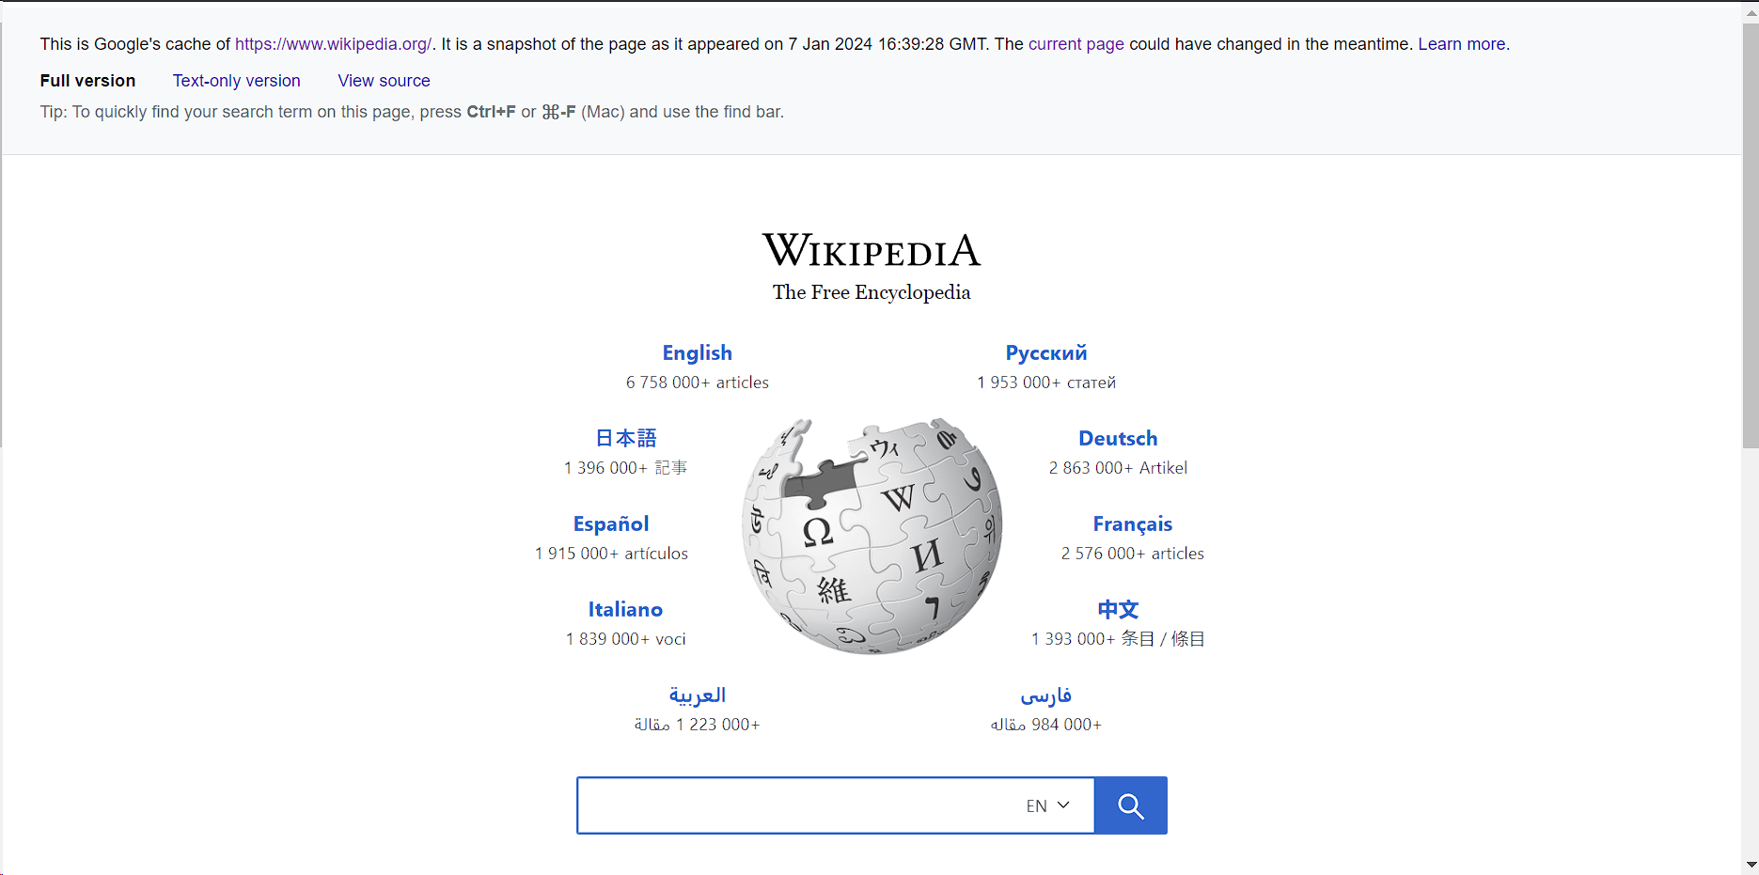1759x875 pixels.
Task: Select the 日本語 language link
Action: (626, 438)
